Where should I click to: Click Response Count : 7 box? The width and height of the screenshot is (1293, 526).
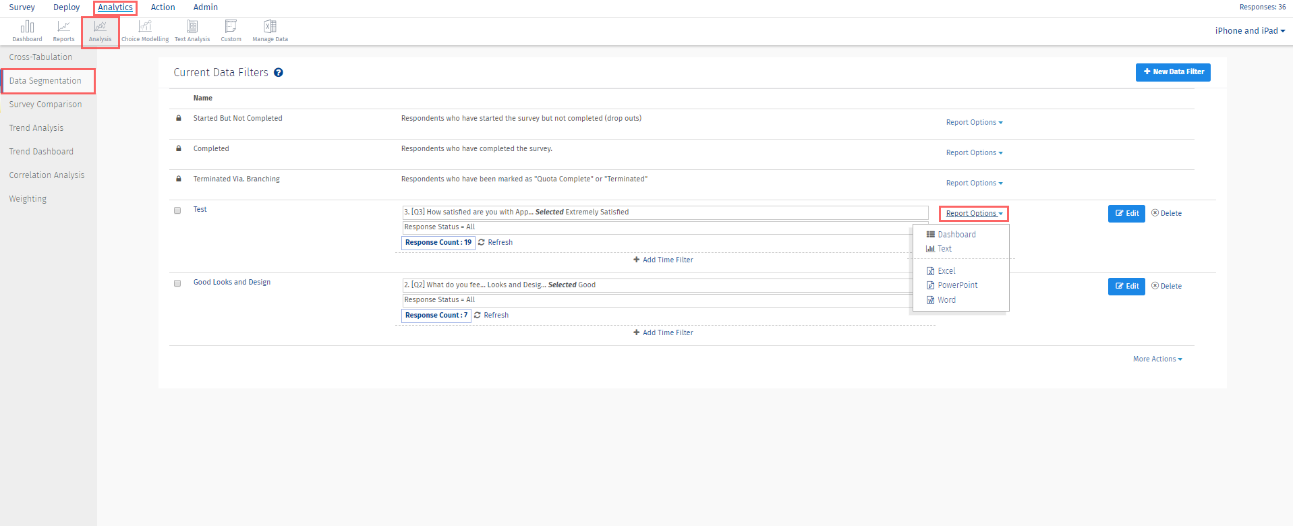point(436,316)
